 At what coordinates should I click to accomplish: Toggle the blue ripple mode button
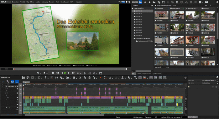point(17,82)
